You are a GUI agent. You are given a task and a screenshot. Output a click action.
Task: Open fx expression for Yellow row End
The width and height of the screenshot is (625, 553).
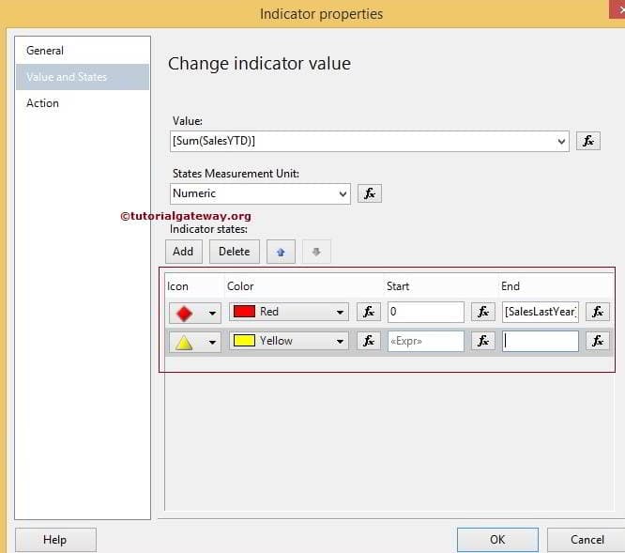pyautogui.click(x=597, y=341)
